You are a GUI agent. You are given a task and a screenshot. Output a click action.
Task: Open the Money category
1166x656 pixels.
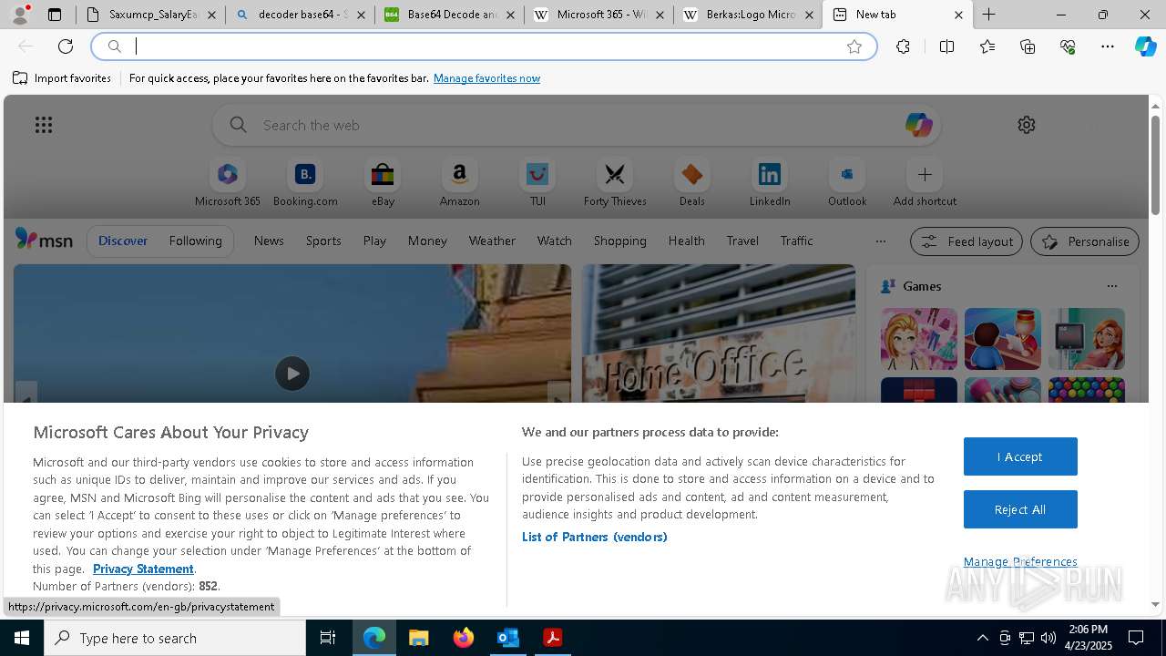point(427,241)
